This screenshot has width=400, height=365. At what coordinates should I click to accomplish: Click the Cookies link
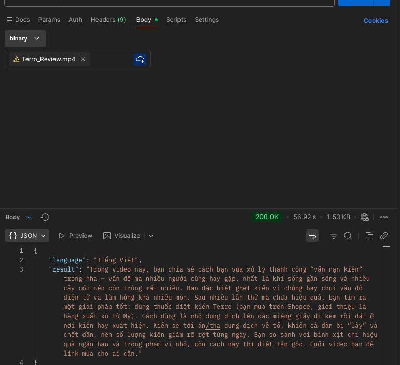376,21
